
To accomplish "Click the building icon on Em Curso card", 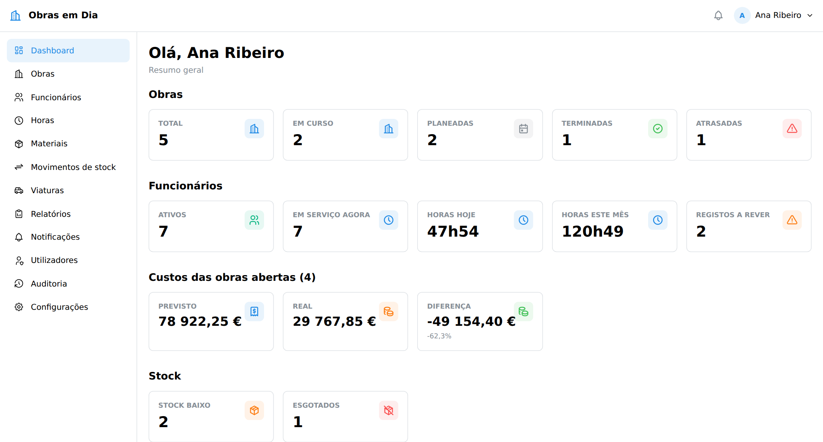I will click(x=389, y=129).
